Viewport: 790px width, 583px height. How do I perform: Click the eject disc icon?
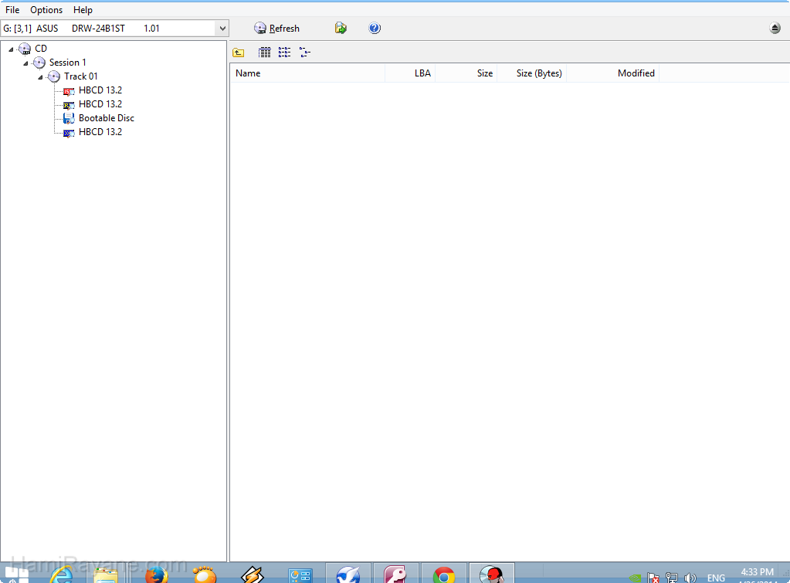tap(775, 29)
